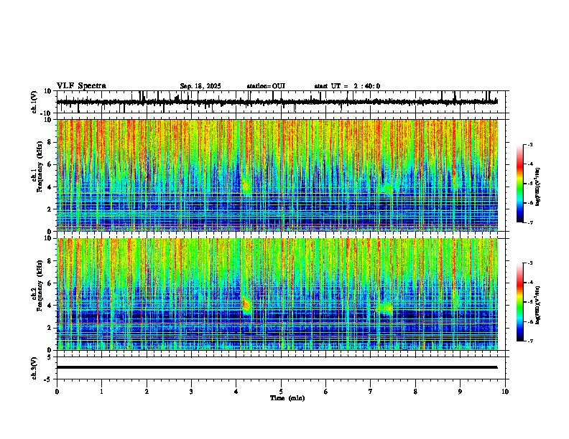Click the lower color bar log(PSD) unit label
This screenshot has width=569, height=439.
(x=538, y=305)
